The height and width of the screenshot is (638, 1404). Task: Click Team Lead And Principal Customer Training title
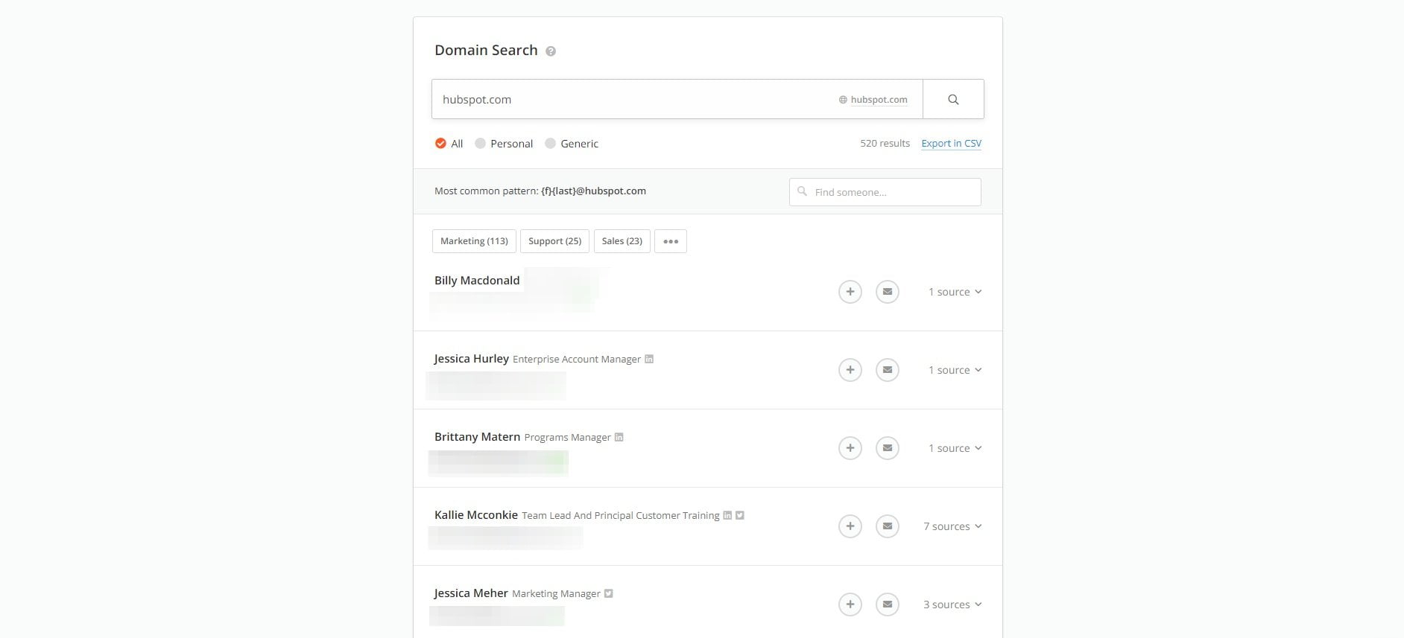click(x=621, y=515)
